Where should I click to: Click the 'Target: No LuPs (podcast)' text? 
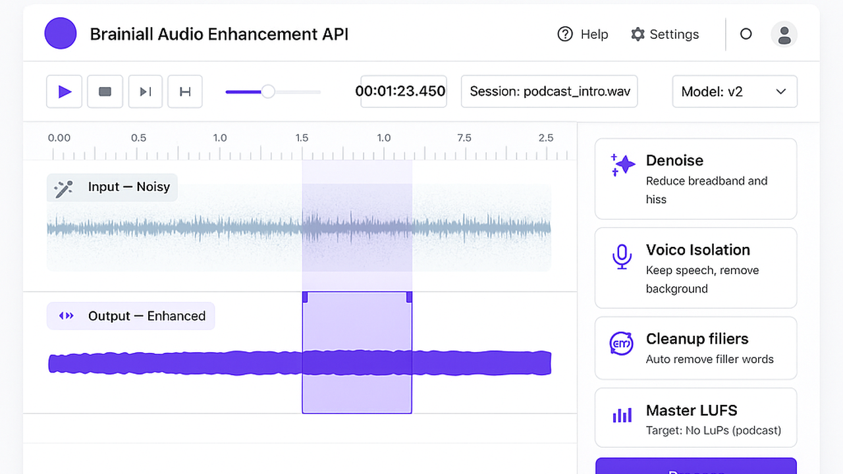tap(713, 431)
